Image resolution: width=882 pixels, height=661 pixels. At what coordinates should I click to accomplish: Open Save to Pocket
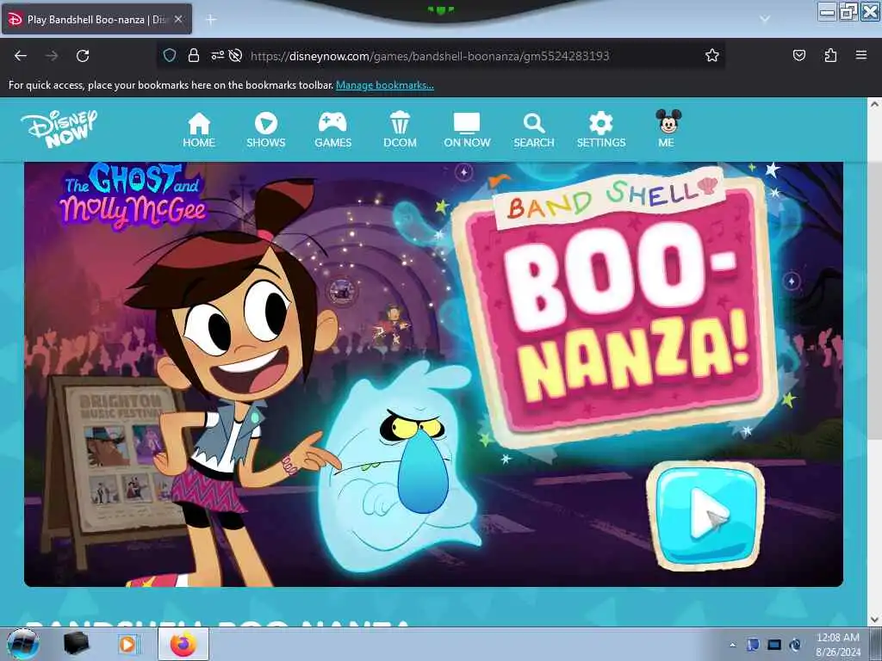(799, 55)
